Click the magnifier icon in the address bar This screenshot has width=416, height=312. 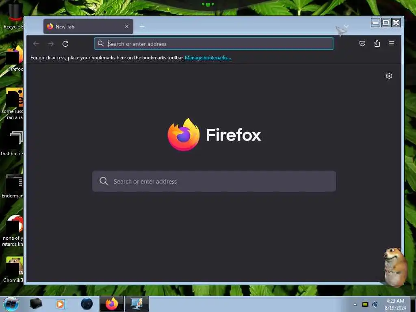[x=101, y=43]
